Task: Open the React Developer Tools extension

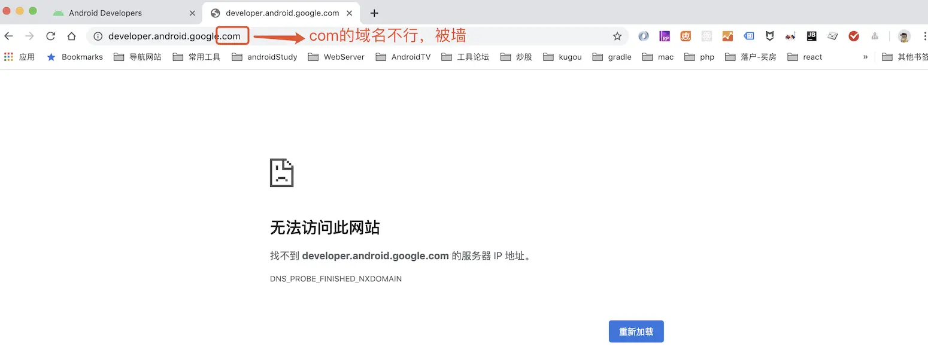Action: point(706,36)
